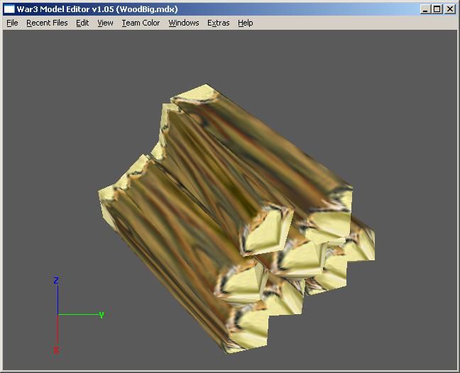The height and width of the screenshot is (373, 460).
Task: Open the Recent Files menu
Action: point(47,23)
